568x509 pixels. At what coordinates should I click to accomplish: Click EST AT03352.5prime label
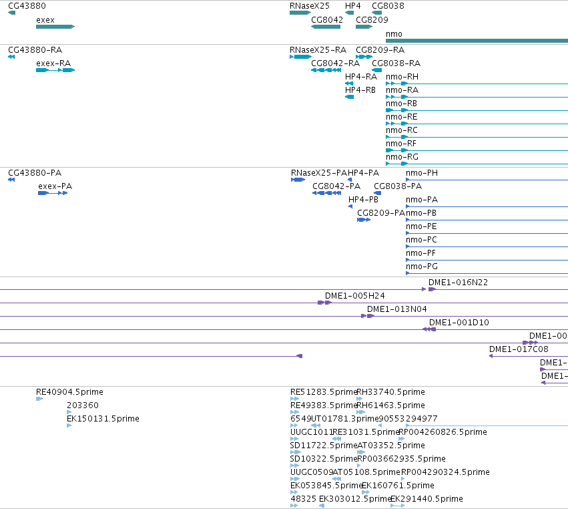391,446
